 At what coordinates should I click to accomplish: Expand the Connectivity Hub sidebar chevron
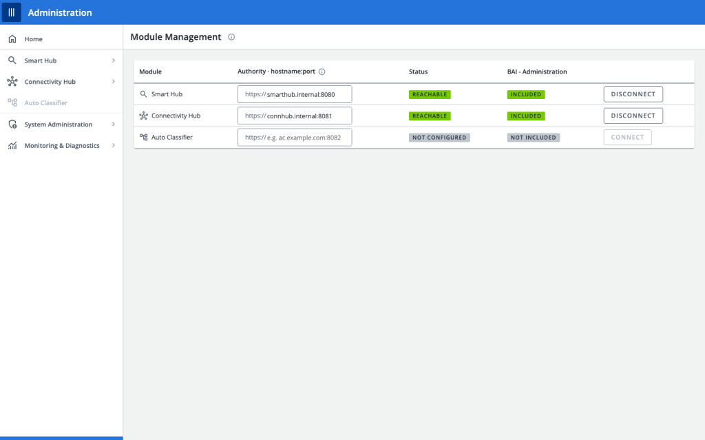pyautogui.click(x=114, y=82)
